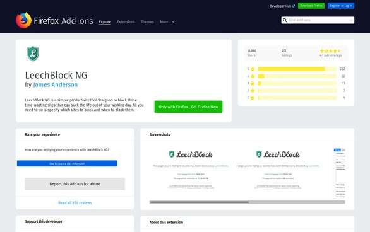The width and height of the screenshot is (370, 232).
Task: Click the 2-star rating bar
Action: [297, 90]
